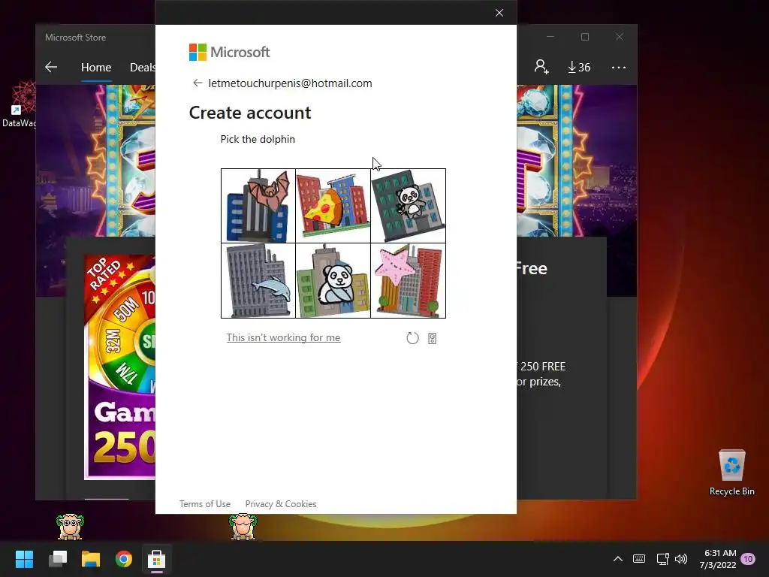The width and height of the screenshot is (769, 577).
Task: Click the Microsoft logo
Action: pyautogui.click(x=230, y=52)
